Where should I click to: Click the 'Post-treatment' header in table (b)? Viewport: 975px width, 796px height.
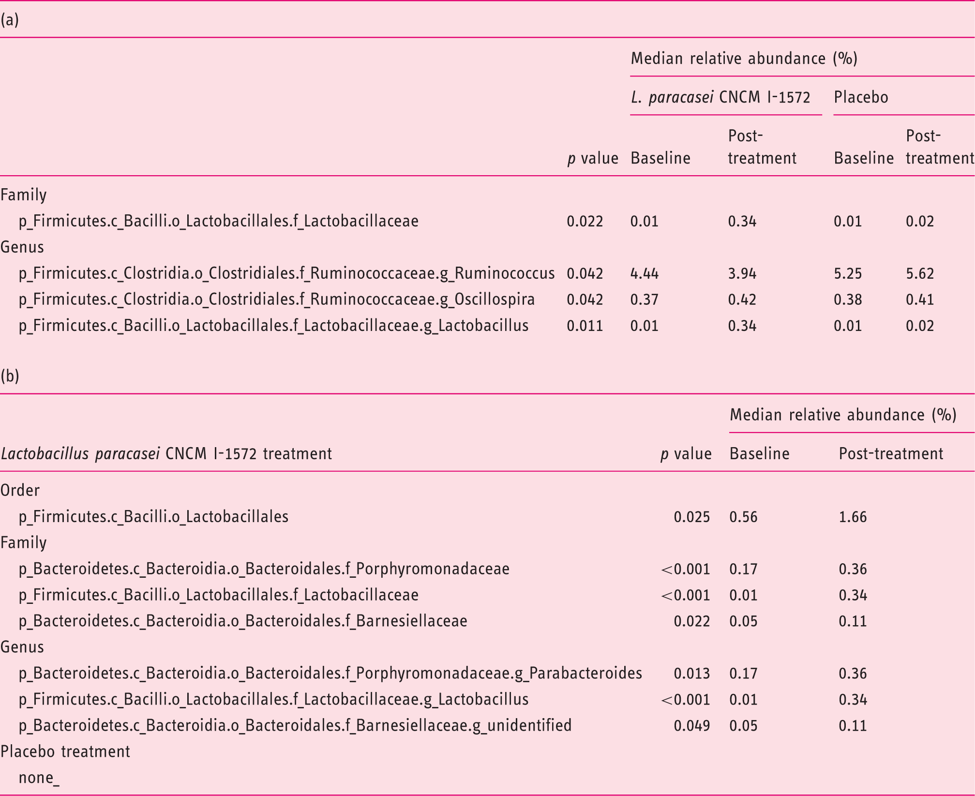pos(891,453)
